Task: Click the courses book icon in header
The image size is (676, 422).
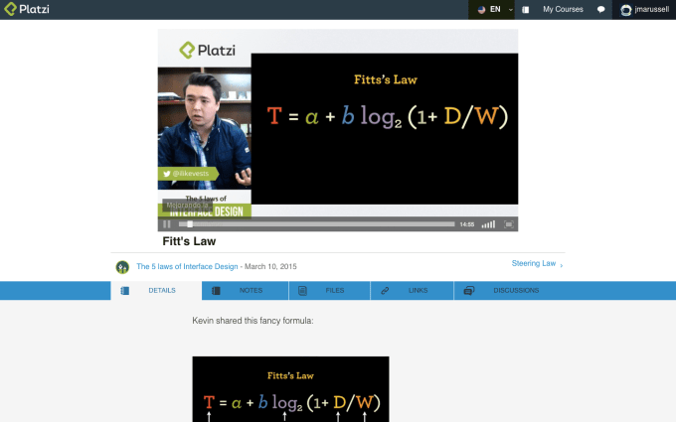Action: (525, 10)
